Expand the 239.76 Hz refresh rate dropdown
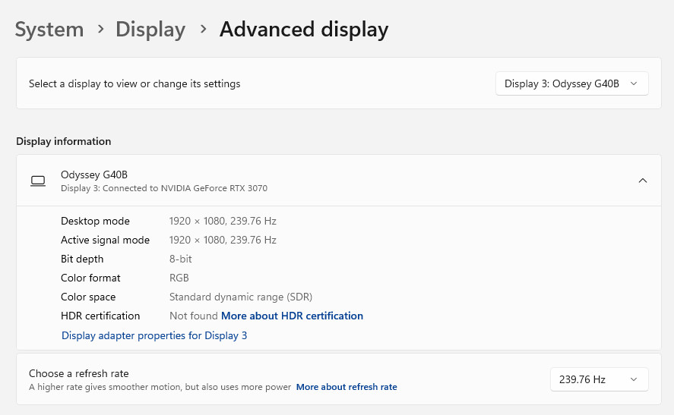This screenshot has height=415, width=674. tap(599, 379)
